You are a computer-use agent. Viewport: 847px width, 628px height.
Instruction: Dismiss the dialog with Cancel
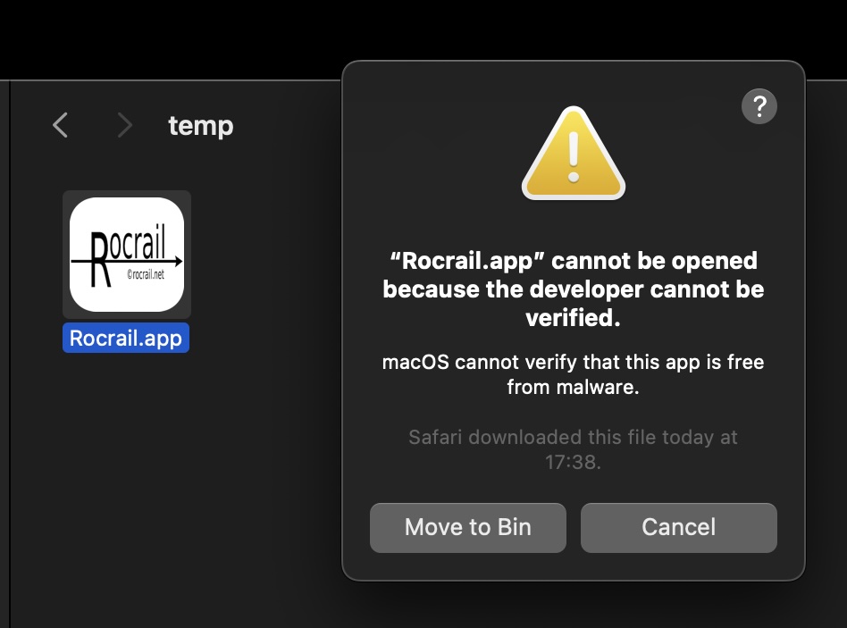[x=678, y=527]
